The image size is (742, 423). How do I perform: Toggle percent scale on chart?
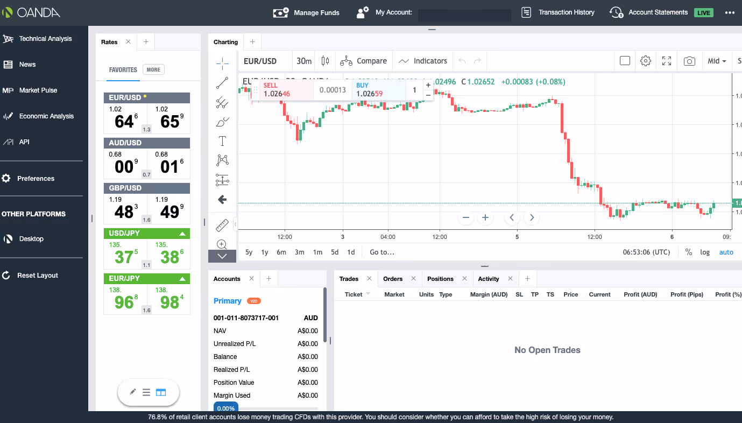coord(688,252)
